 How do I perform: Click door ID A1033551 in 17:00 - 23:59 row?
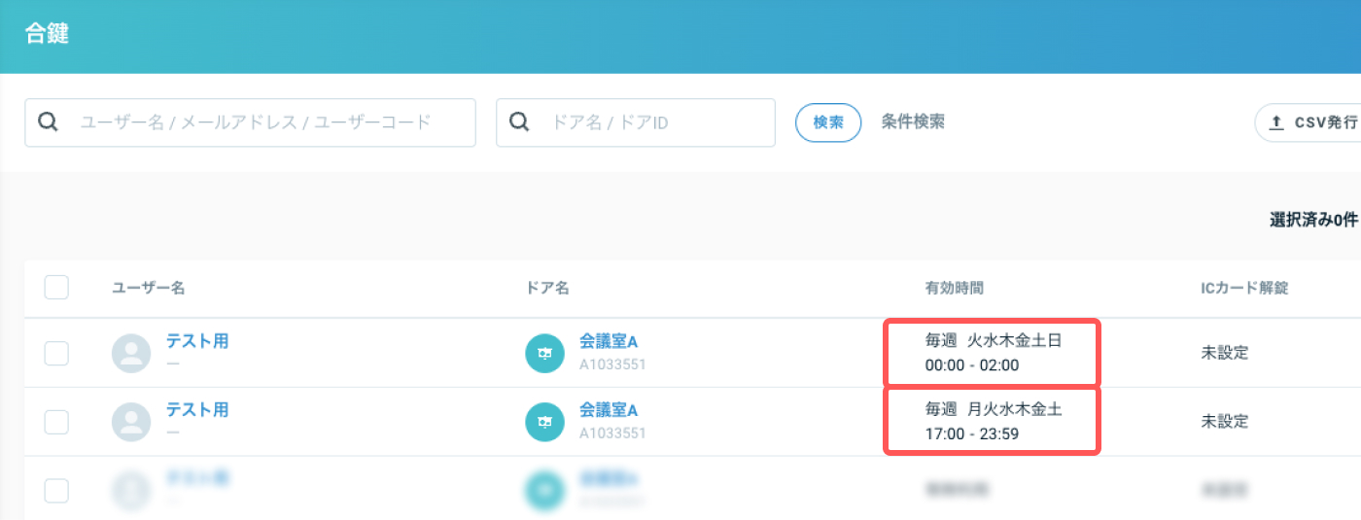pyautogui.click(x=612, y=433)
